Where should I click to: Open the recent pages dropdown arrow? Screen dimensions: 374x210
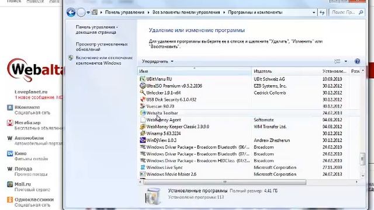tap(88, 13)
